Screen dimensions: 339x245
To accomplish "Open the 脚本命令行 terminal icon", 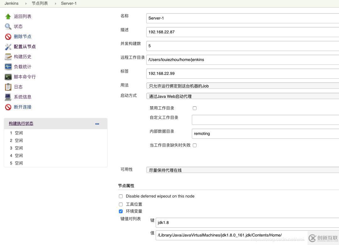I will point(8,76).
